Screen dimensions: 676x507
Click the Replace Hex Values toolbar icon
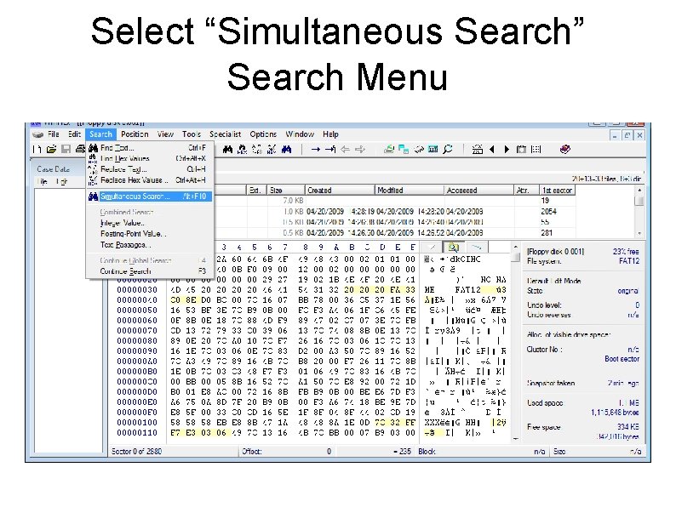[x=272, y=150]
